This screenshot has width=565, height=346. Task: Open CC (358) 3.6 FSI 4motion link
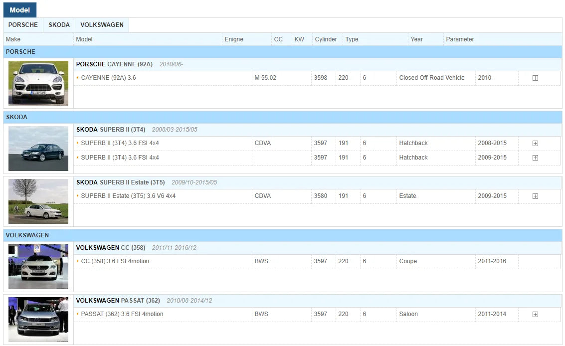tap(115, 261)
